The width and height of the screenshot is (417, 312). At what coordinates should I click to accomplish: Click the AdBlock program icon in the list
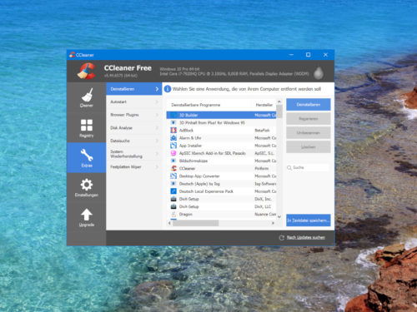tap(173, 130)
